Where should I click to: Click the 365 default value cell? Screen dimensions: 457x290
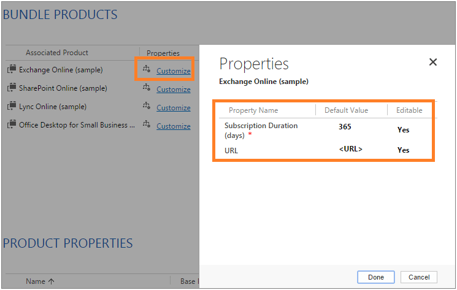point(345,127)
